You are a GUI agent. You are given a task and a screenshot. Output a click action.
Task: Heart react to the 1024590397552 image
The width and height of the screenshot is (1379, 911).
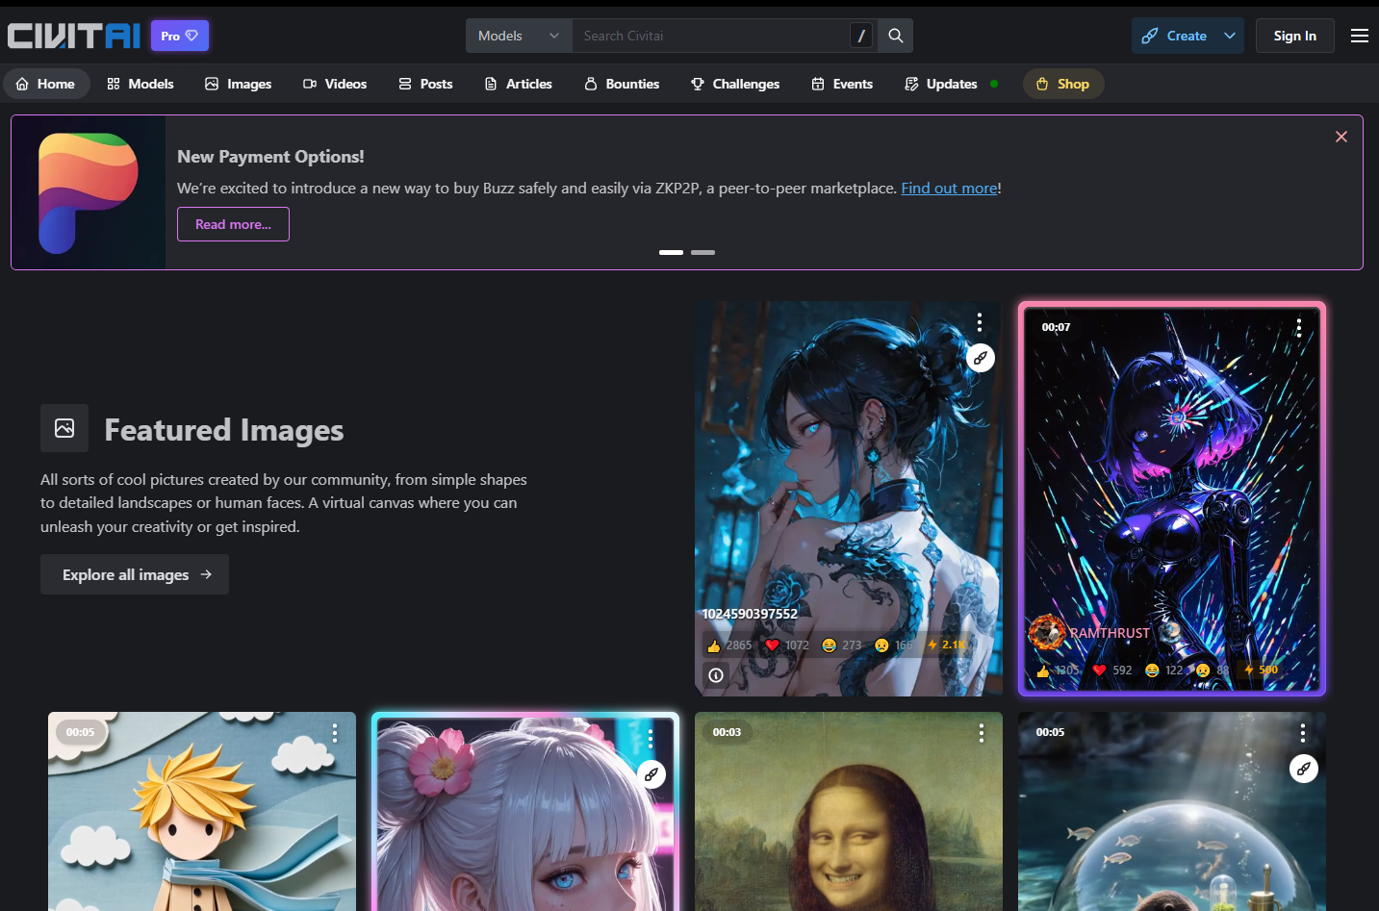[x=786, y=645]
